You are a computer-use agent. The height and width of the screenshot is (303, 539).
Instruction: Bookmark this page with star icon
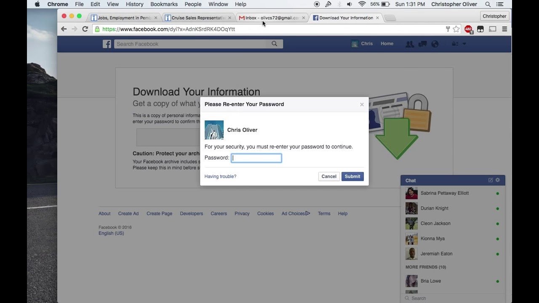[x=456, y=29]
